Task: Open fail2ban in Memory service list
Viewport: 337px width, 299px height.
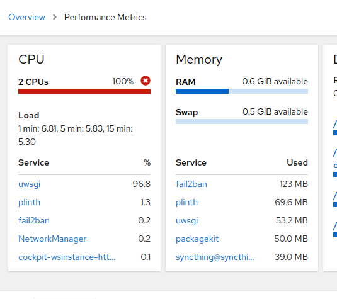Action: pyautogui.click(x=191, y=184)
